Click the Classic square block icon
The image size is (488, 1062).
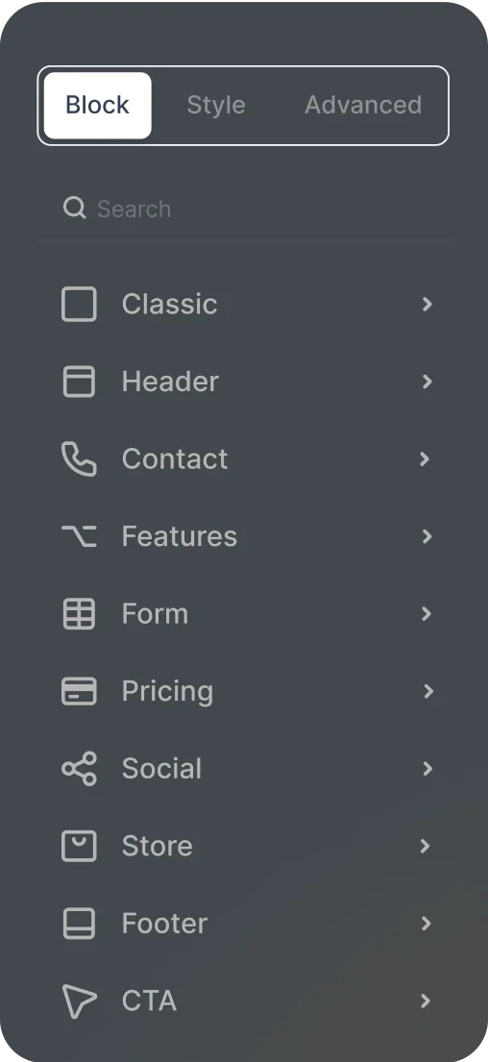(79, 304)
